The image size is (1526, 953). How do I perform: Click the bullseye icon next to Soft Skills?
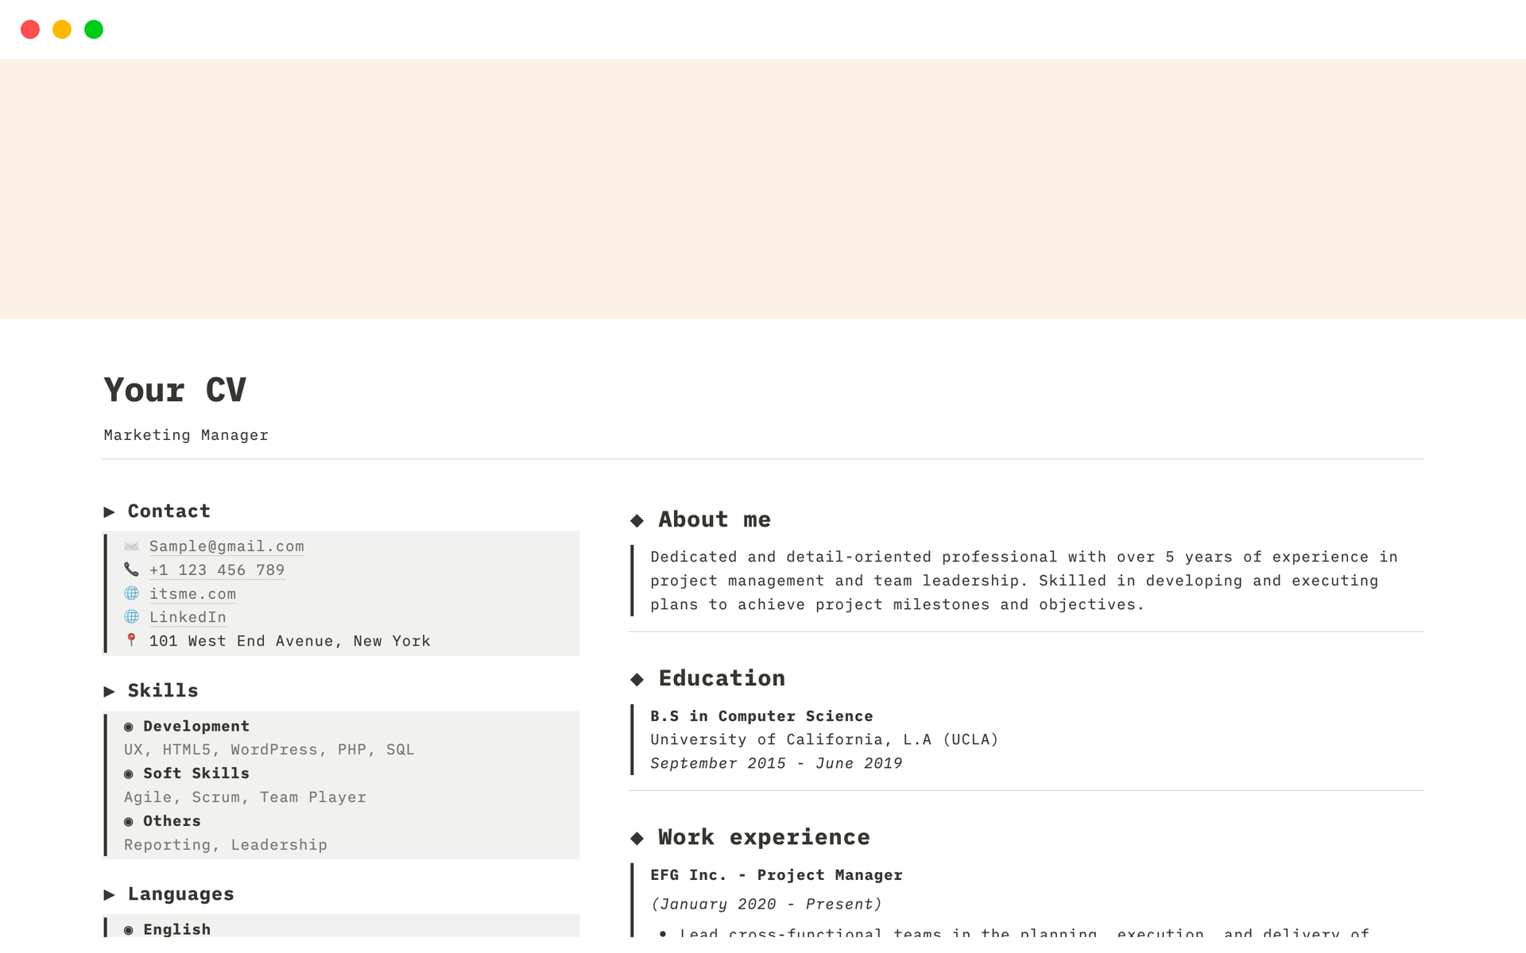(130, 773)
